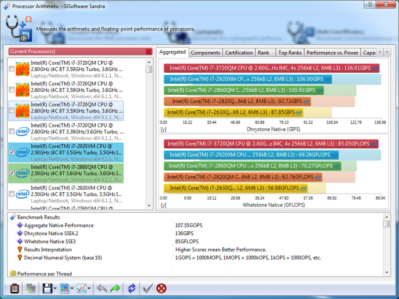Click Intel logo of 3.39GHz/3.6GHz i7-3720QM entry
Image resolution: width=399 pixels, height=299 pixels.
[x=23, y=132]
